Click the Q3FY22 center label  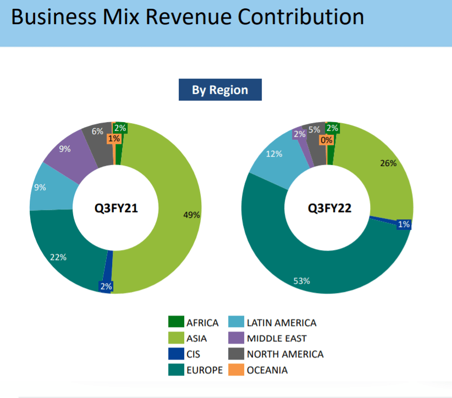point(329,208)
